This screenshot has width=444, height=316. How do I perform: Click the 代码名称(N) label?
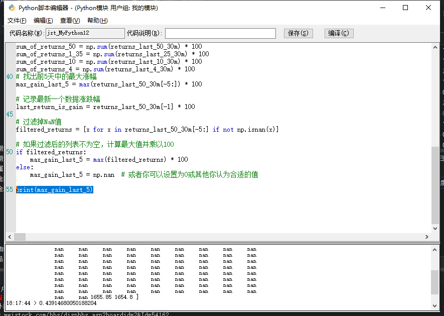click(27, 33)
